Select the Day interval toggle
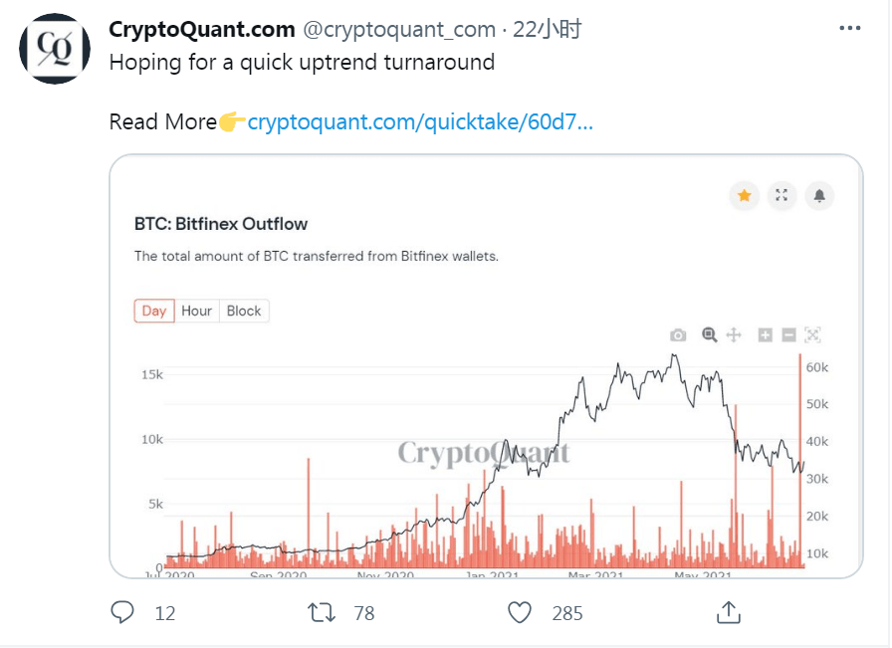892x648 pixels. coord(154,311)
